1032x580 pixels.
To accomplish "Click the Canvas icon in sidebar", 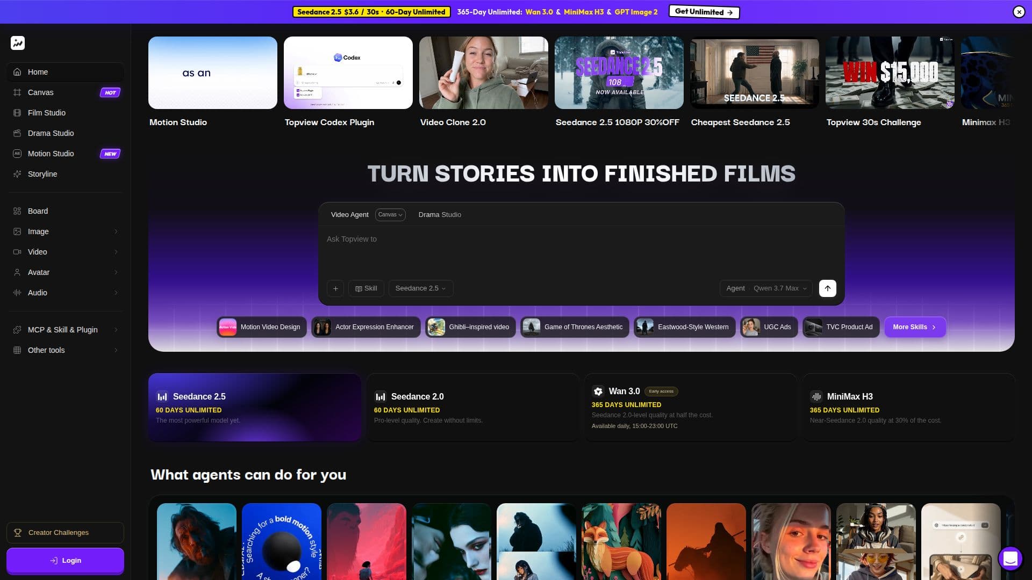I will tap(17, 92).
